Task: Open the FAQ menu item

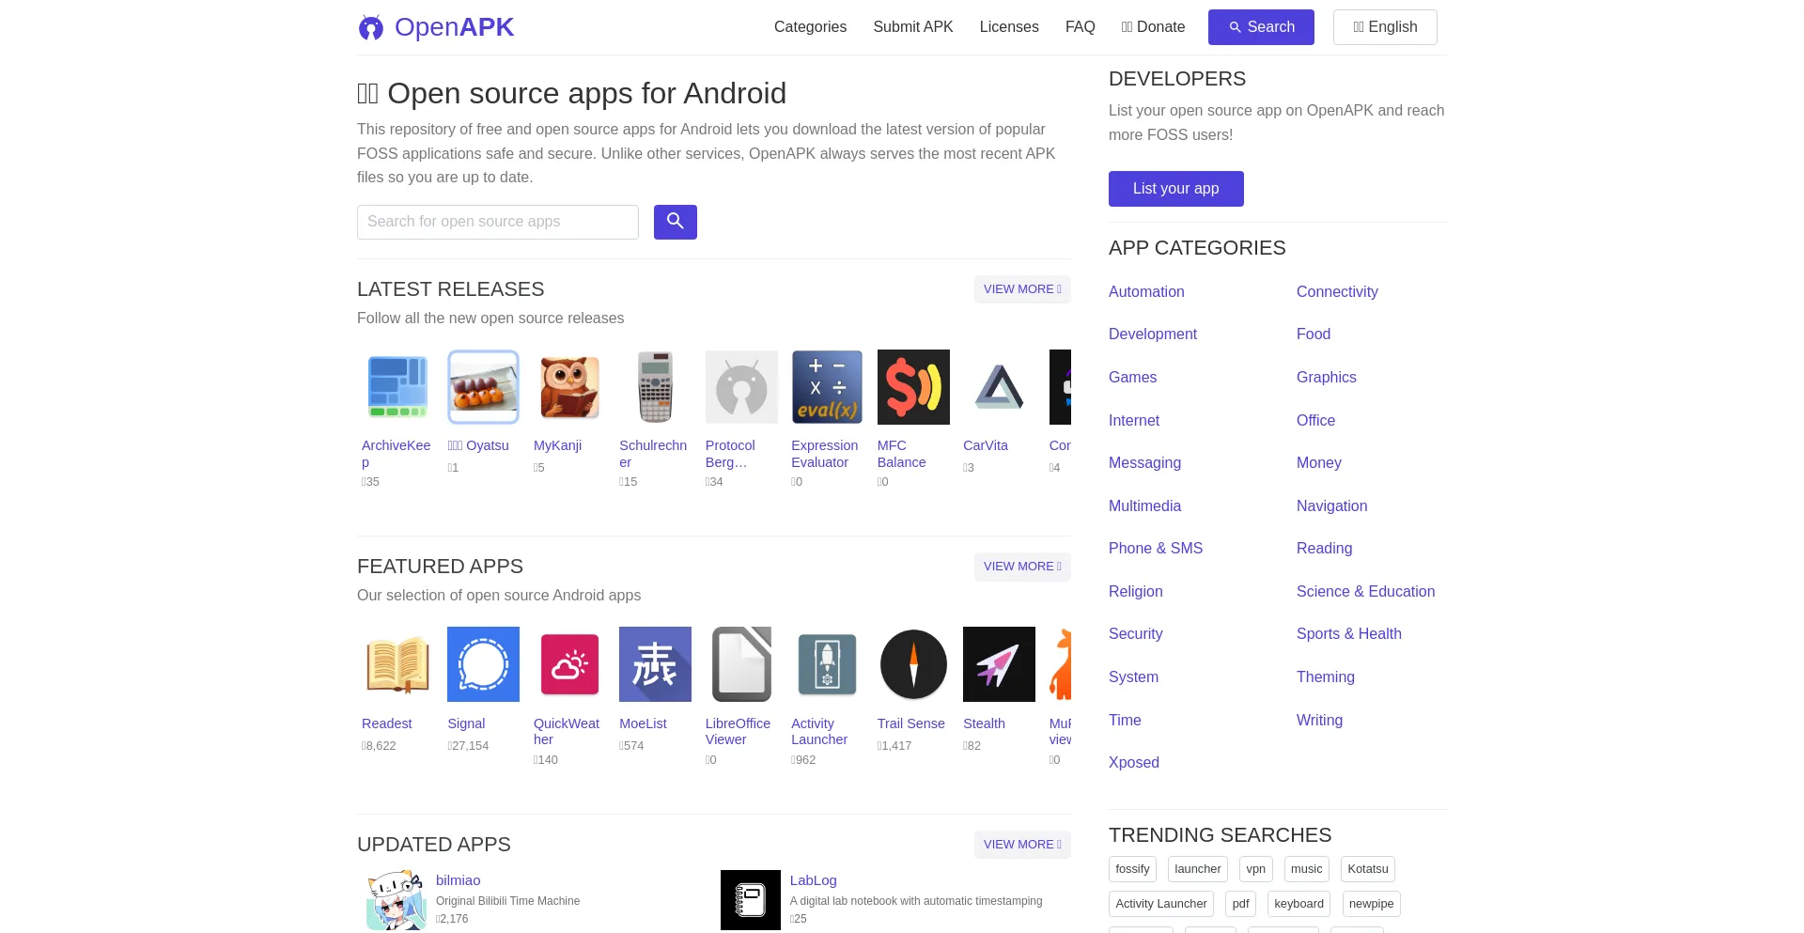Action: coord(1081,27)
